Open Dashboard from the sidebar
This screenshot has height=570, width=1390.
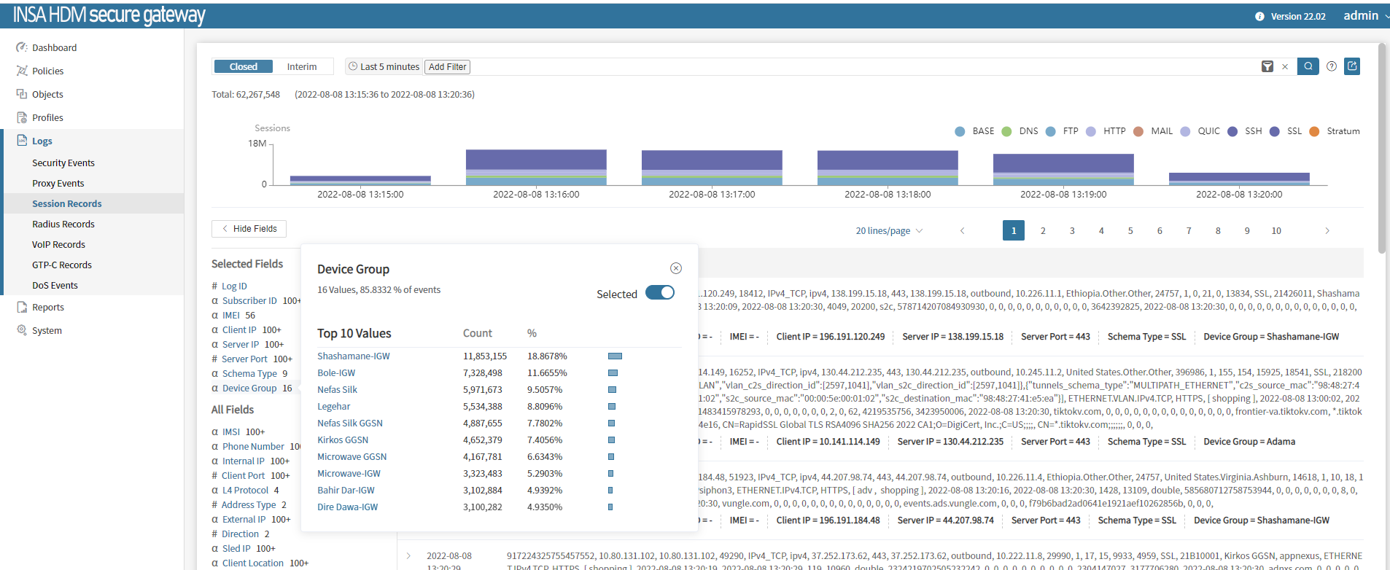click(x=54, y=47)
